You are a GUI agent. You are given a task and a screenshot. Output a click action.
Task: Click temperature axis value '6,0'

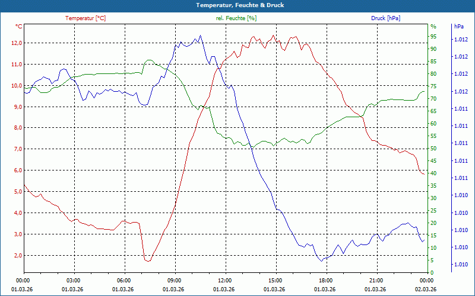(18, 170)
